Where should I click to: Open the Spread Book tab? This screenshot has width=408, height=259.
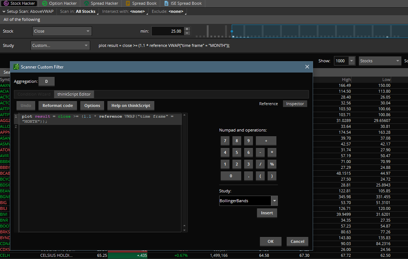[141, 3]
